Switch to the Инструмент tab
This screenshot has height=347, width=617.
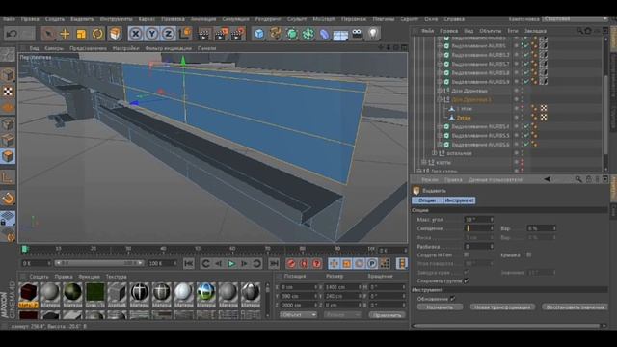(459, 200)
